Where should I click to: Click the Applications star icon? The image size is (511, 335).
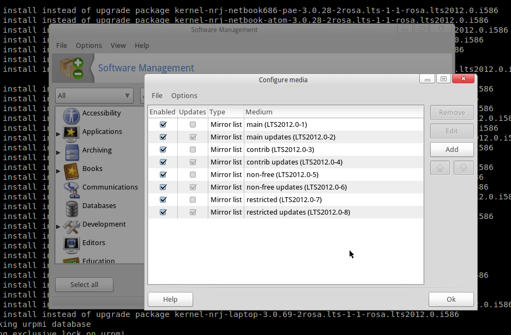pos(71,132)
